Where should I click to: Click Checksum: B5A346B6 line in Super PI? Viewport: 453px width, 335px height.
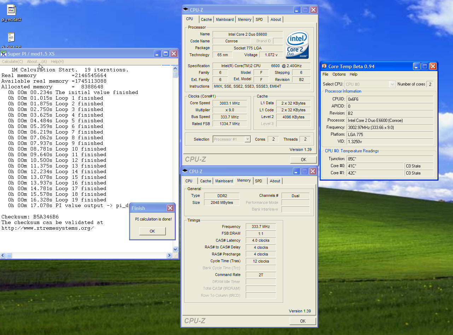[30, 217]
